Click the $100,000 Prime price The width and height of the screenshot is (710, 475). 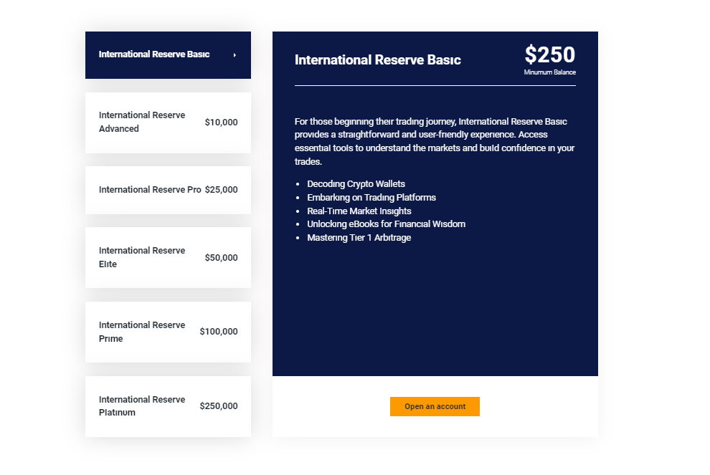219,332
